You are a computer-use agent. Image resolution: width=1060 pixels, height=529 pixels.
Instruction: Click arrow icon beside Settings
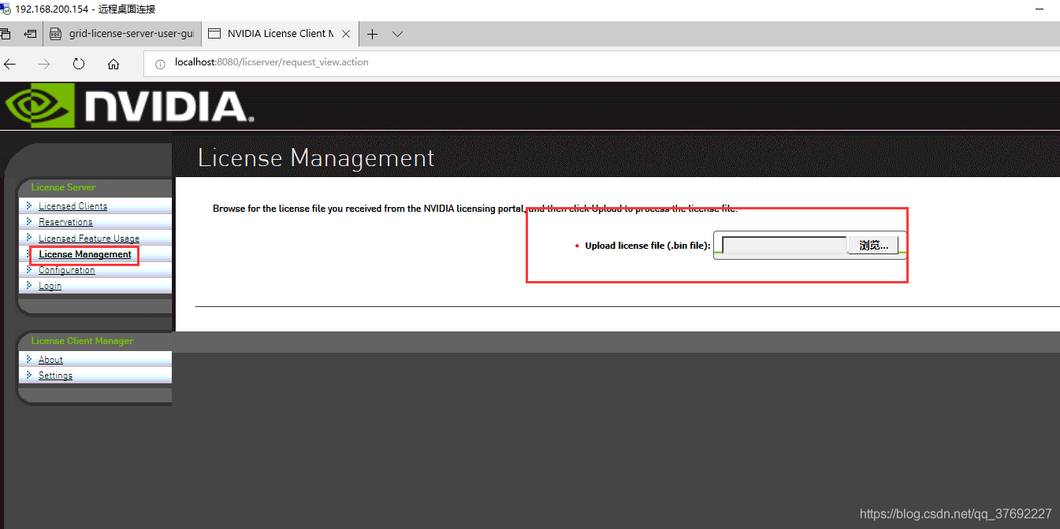[29, 375]
